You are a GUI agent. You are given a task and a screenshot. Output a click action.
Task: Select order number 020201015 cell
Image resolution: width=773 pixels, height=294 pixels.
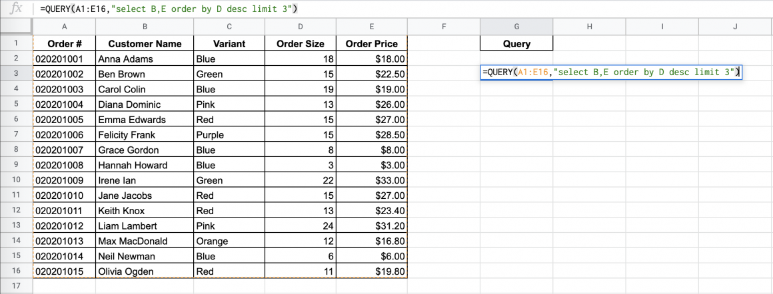pyautogui.click(x=64, y=271)
